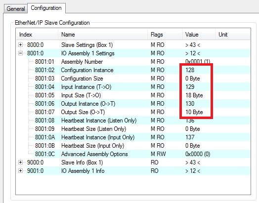Screen dimensions: 259x203
Task: Select the 8001:06 index entry
Action: click(x=44, y=104)
